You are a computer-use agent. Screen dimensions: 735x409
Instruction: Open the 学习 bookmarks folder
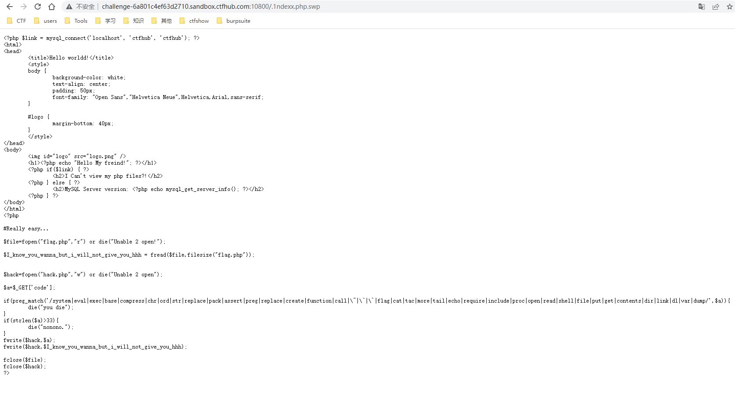pyautogui.click(x=106, y=21)
